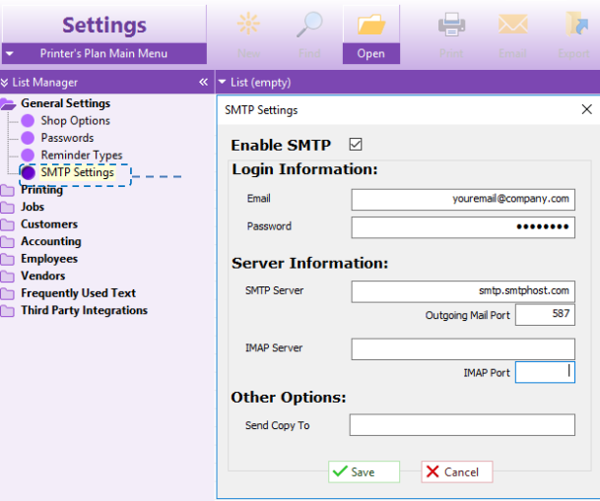Open the Vendors settings group

[43, 276]
